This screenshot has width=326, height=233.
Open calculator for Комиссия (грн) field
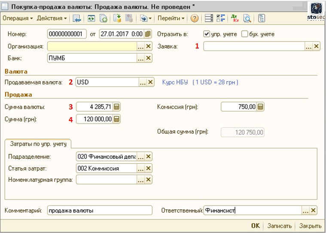tap(261, 107)
